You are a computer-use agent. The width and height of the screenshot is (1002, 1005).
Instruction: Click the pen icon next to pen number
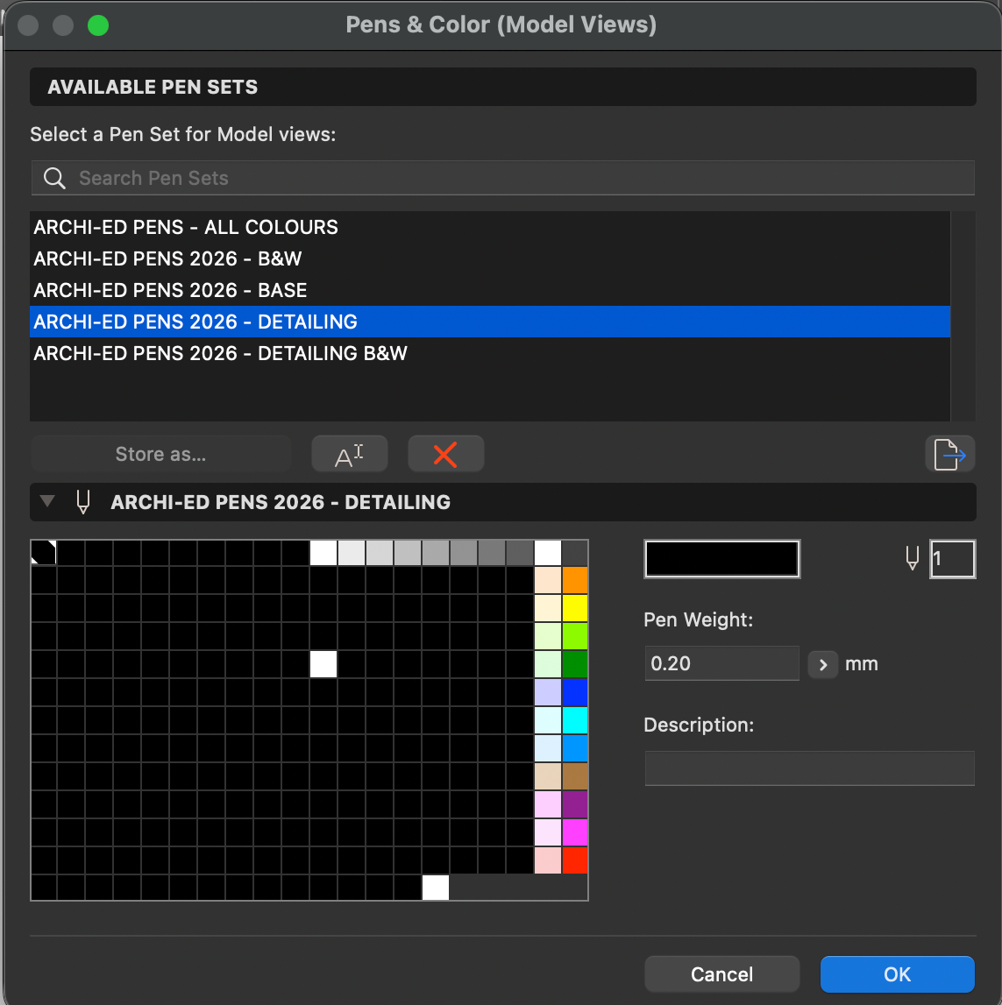tap(912, 558)
